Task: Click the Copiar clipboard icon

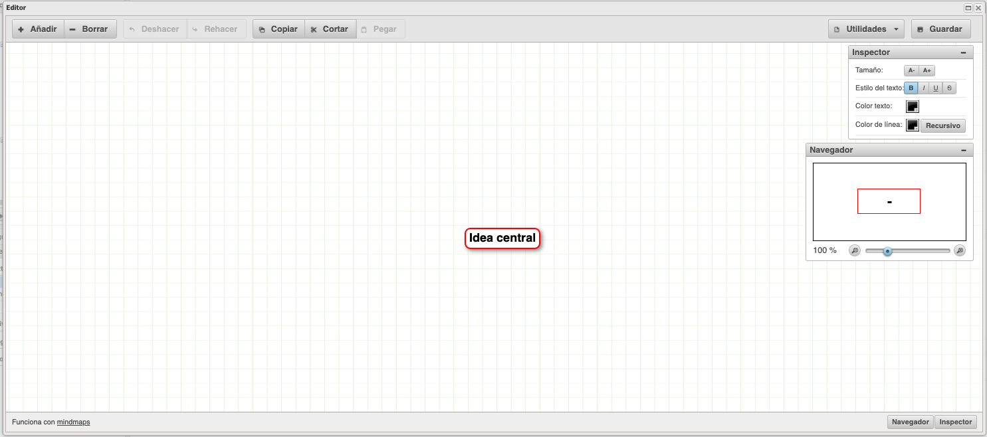Action: click(x=262, y=29)
